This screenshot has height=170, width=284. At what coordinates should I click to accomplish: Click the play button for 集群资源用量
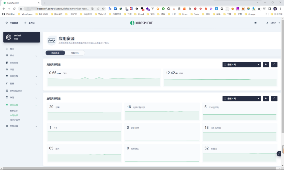click(266, 65)
